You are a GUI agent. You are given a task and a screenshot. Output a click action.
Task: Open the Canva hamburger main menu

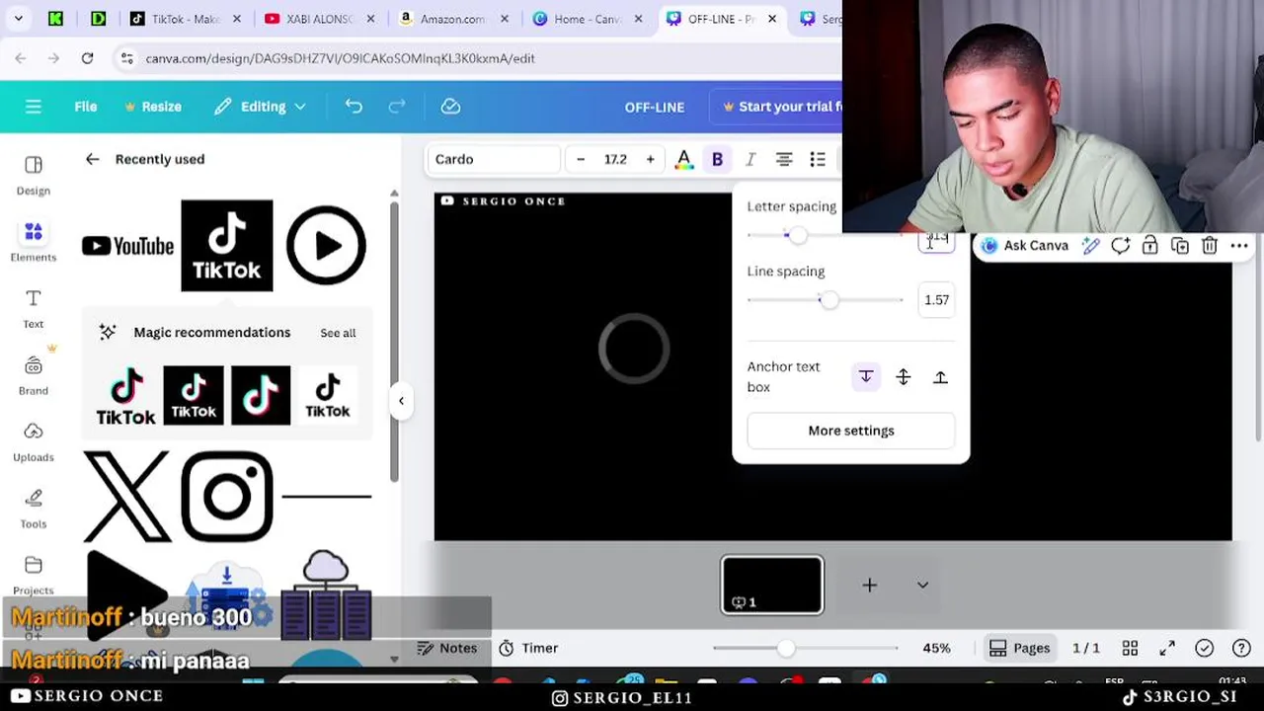click(x=34, y=107)
